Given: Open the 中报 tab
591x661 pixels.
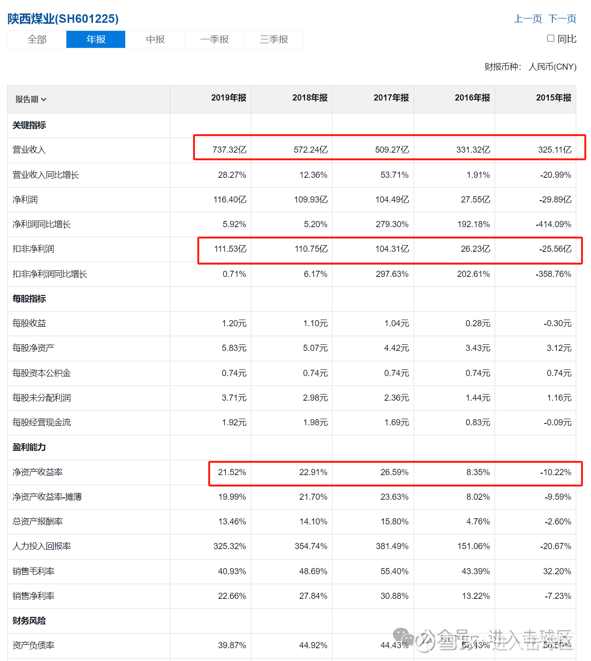Looking at the screenshot, I should tap(155, 39).
